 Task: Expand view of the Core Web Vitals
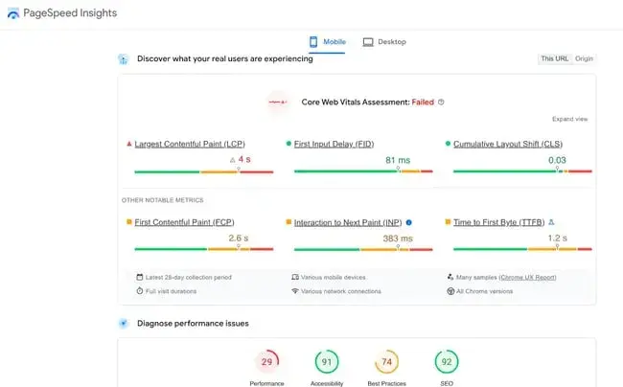[x=569, y=119]
